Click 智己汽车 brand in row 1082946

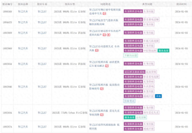pos(22,87)
